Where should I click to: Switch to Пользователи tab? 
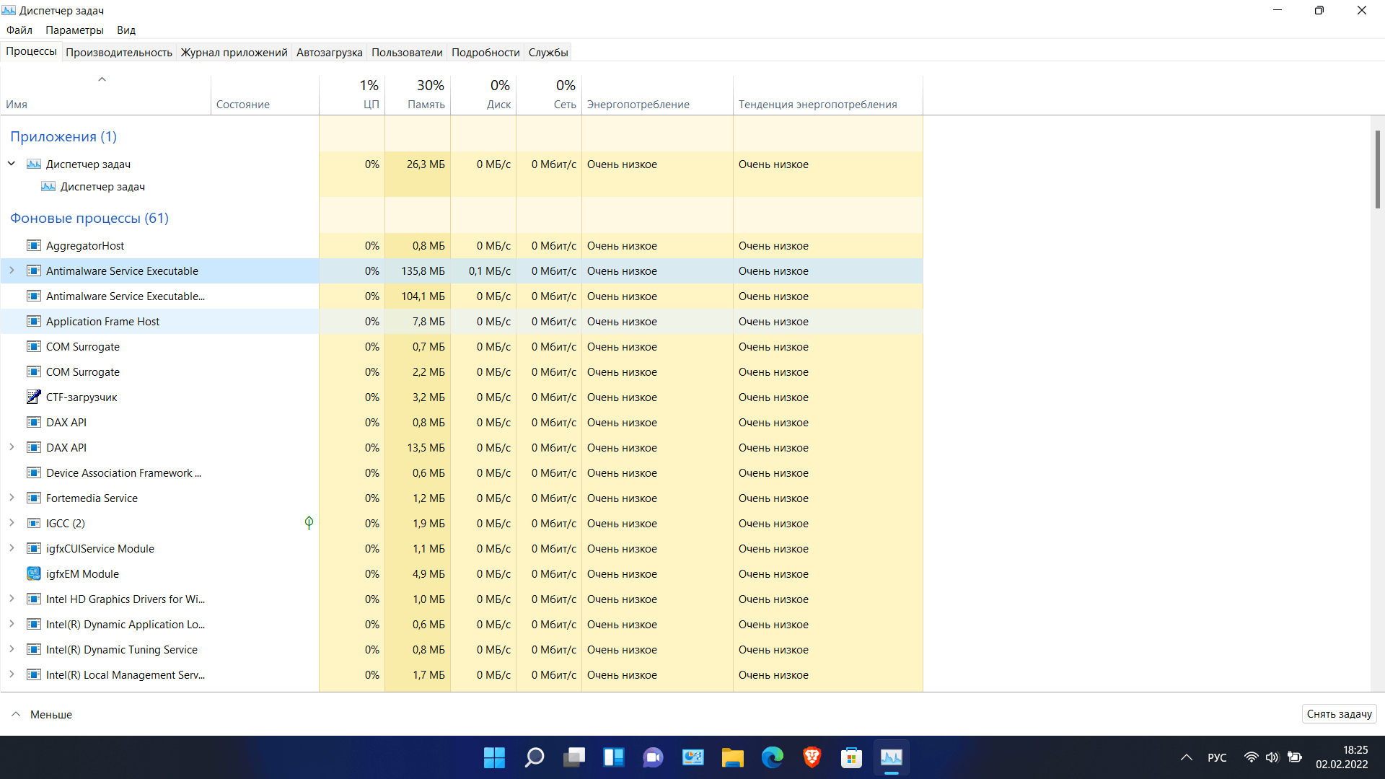[407, 53]
